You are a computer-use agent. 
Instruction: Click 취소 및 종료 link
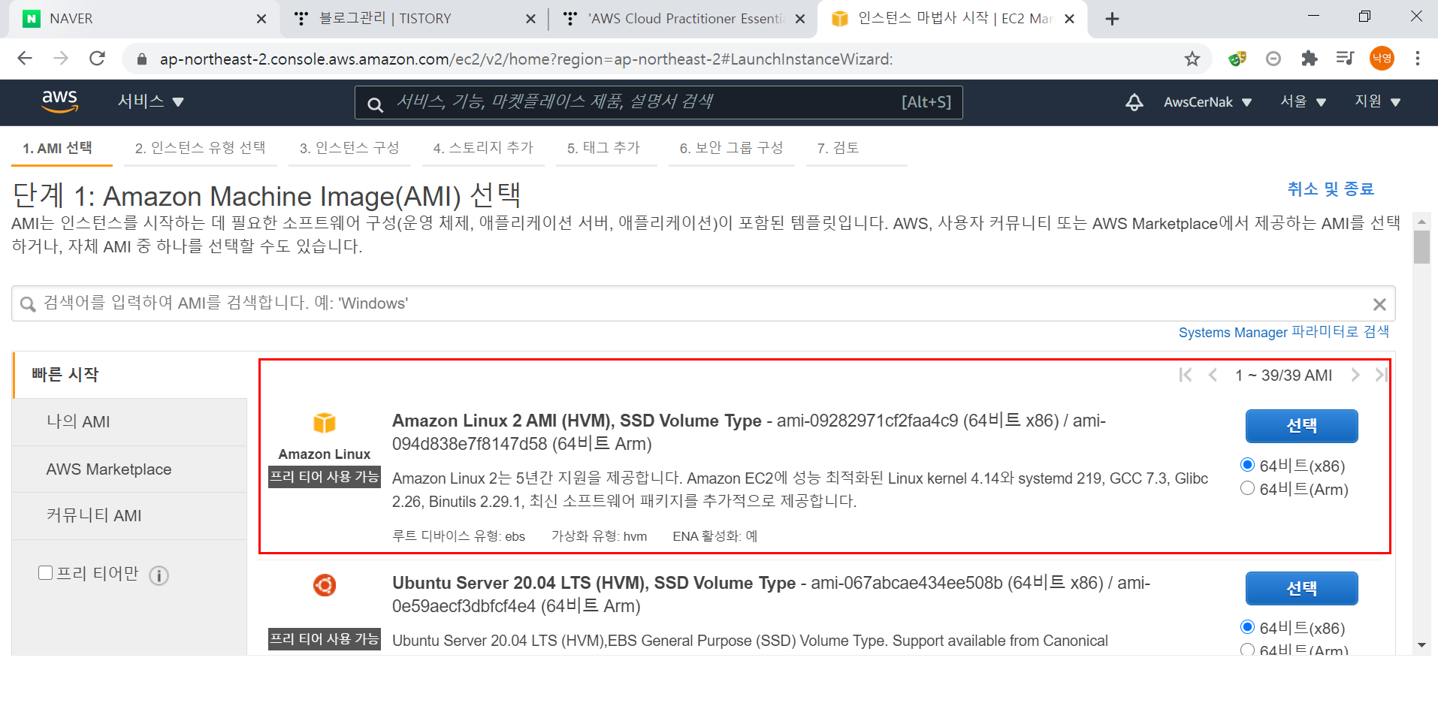(1331, 189)
